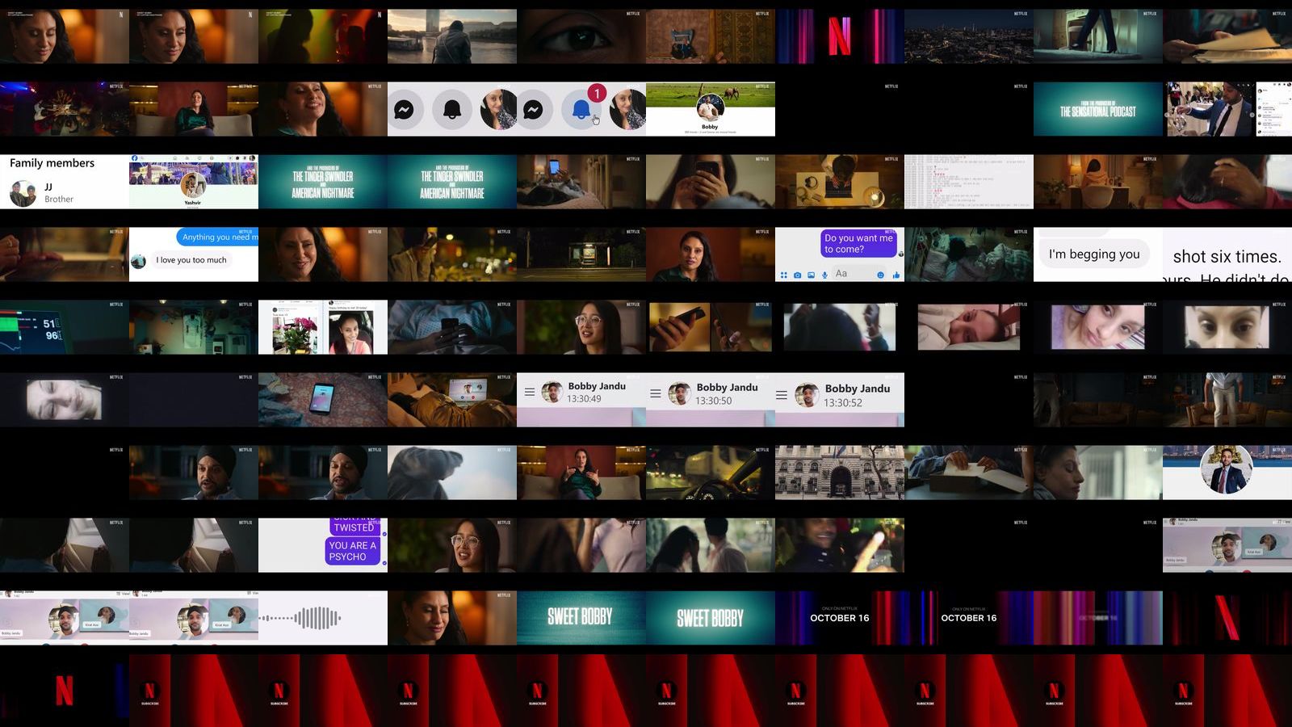1292x727 pixels.
Task: Click the 'shot six times.' text
Action: tap(1227, 257)
